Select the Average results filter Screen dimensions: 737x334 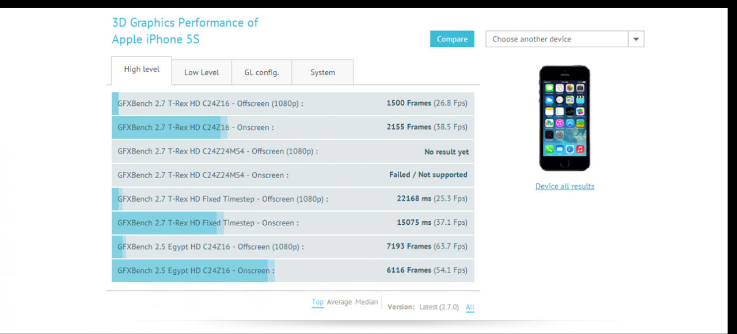point(339,302)
